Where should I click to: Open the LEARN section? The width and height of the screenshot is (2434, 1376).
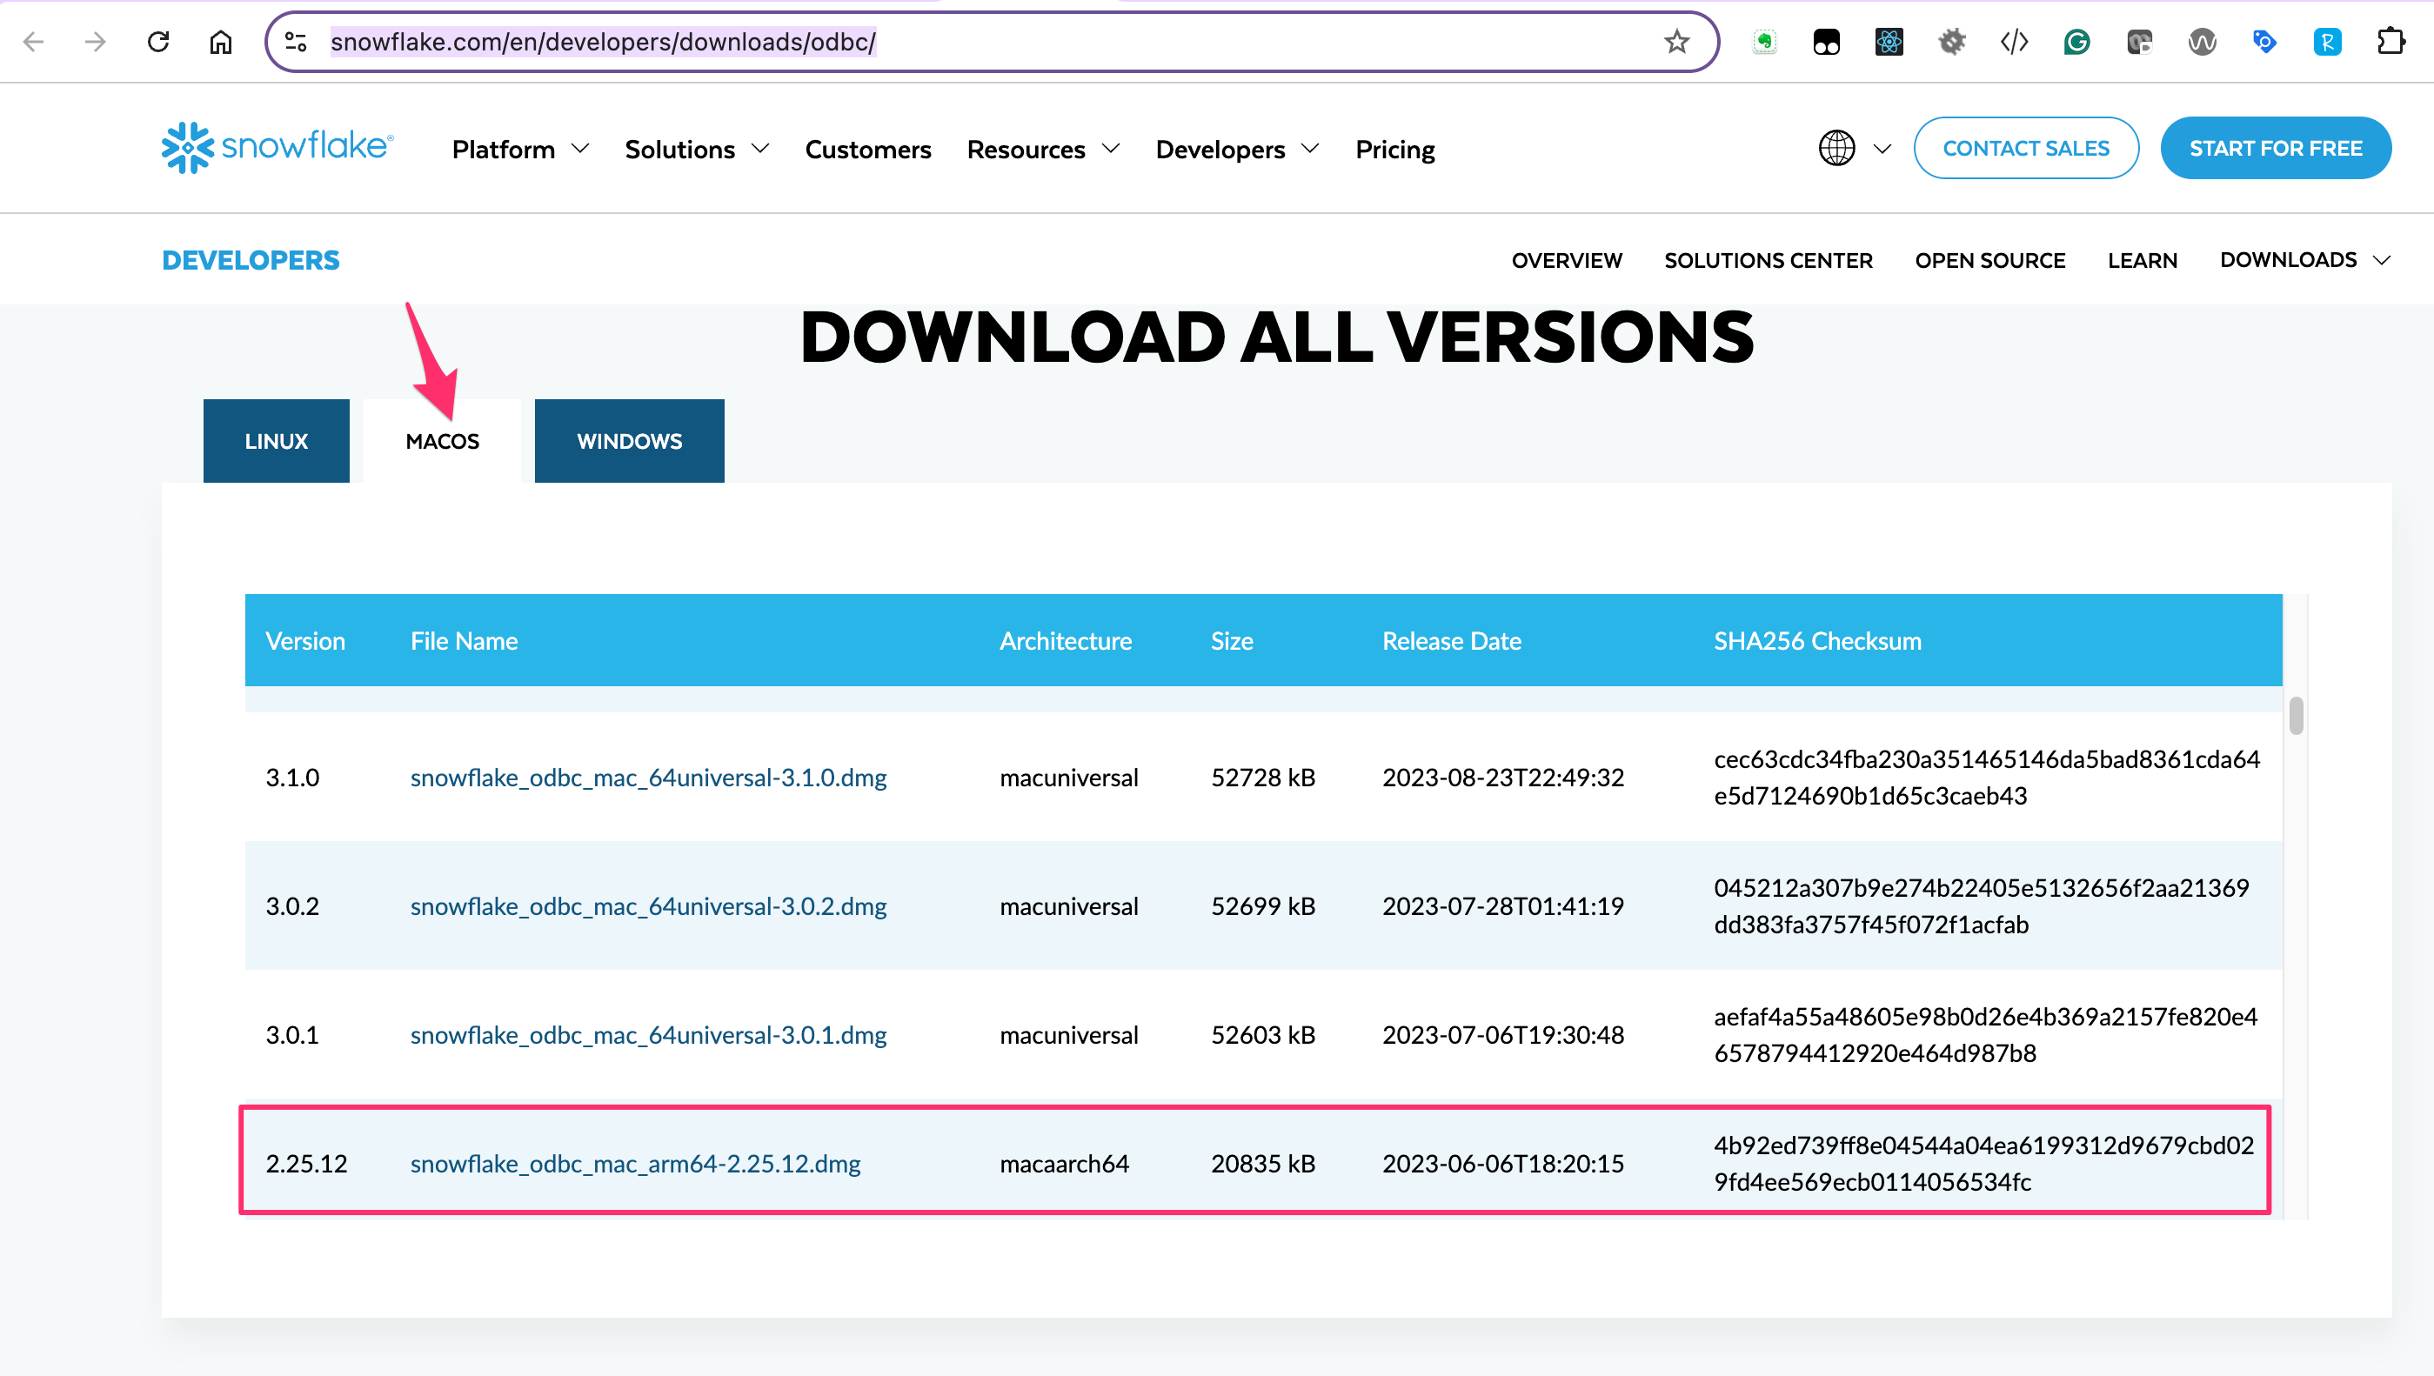[2142, 260]
